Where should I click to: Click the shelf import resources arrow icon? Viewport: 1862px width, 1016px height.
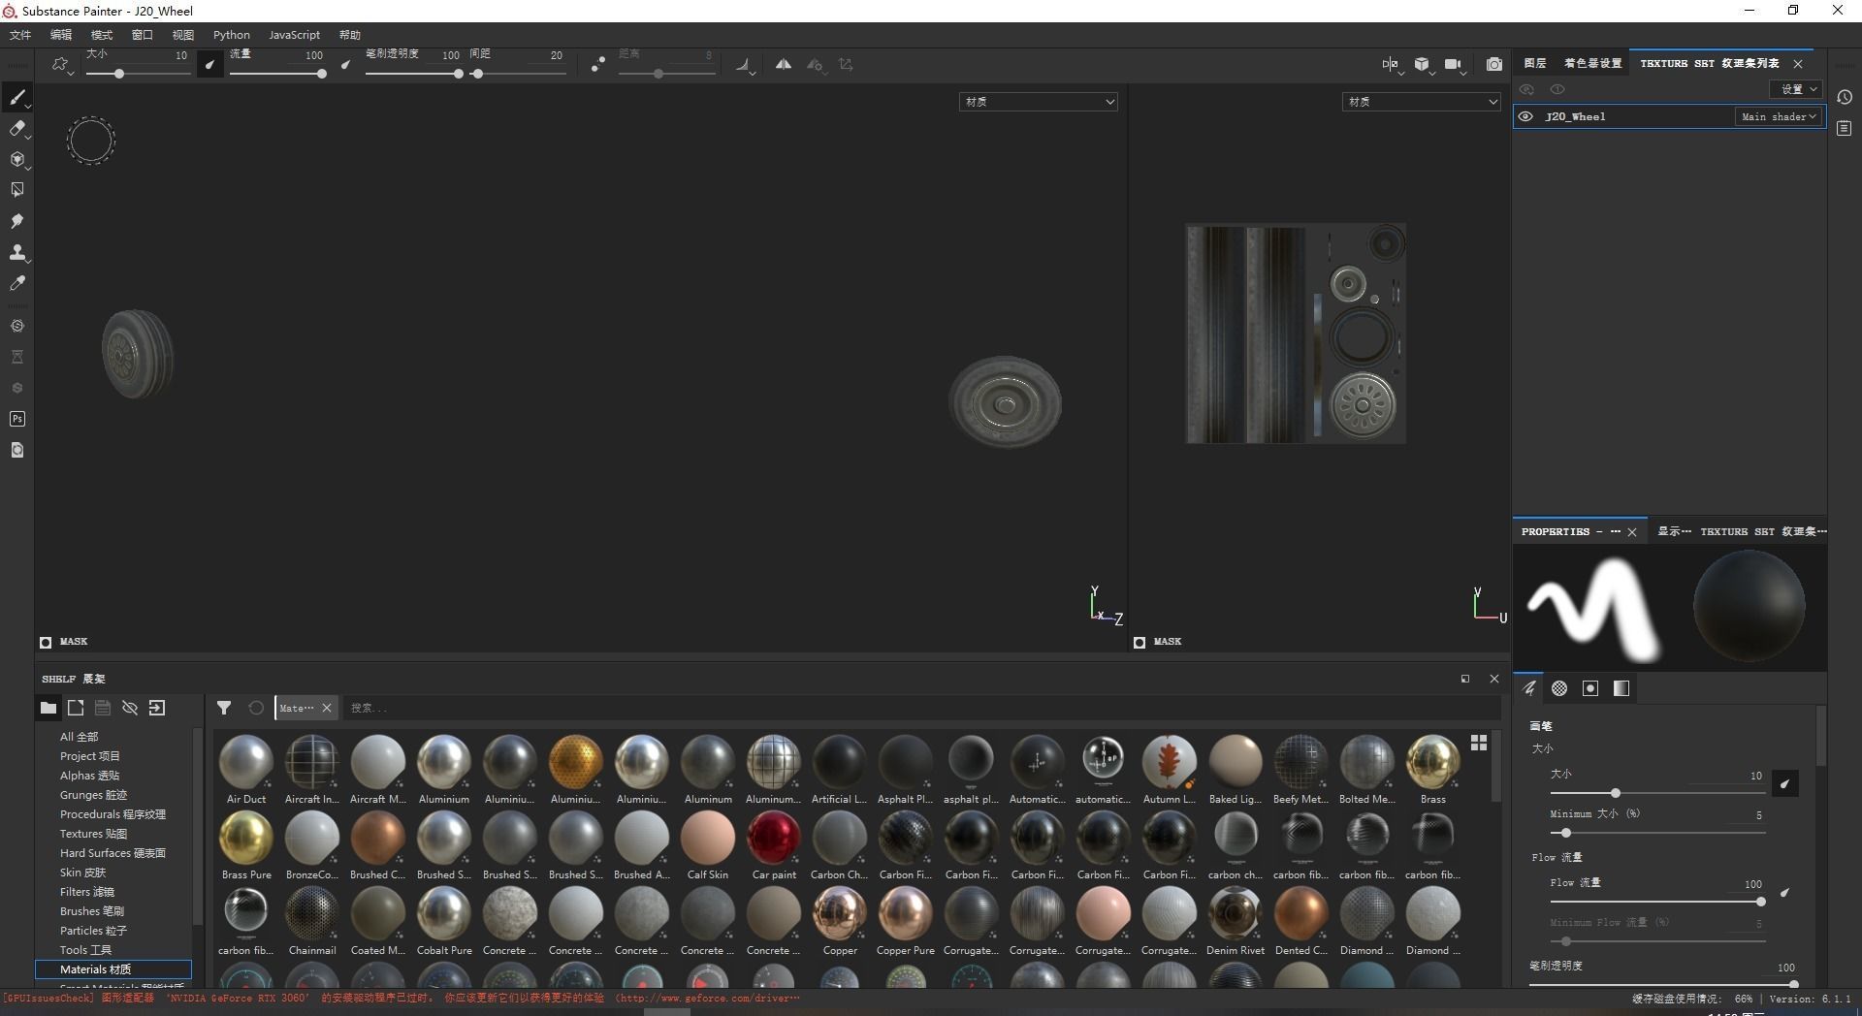click(157, 708)
